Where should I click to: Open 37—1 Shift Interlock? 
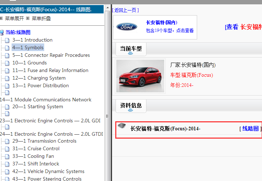[x=36, y=164]
